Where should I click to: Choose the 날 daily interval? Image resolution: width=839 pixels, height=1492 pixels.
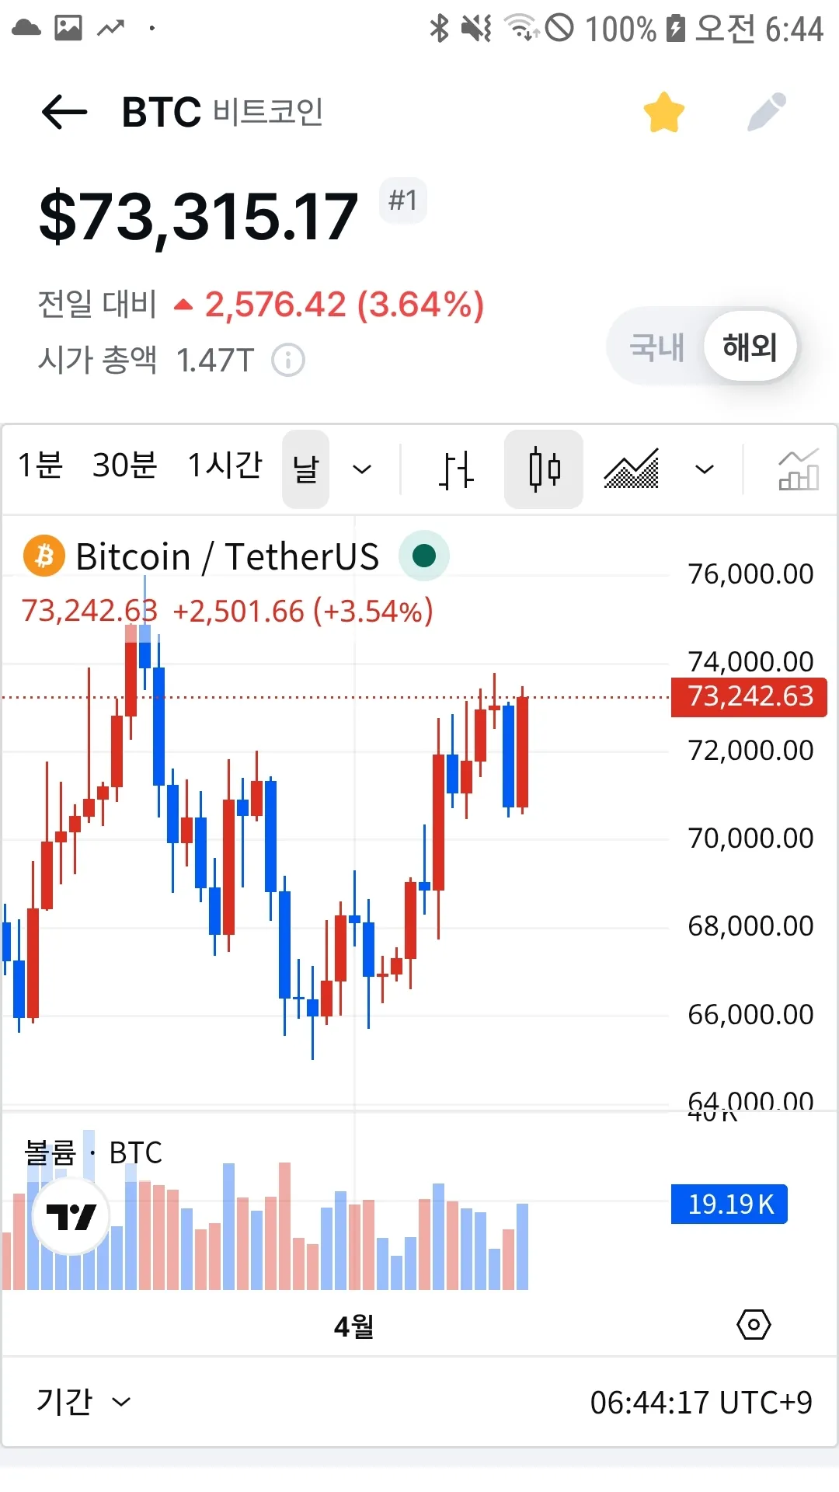click(305, 469)
